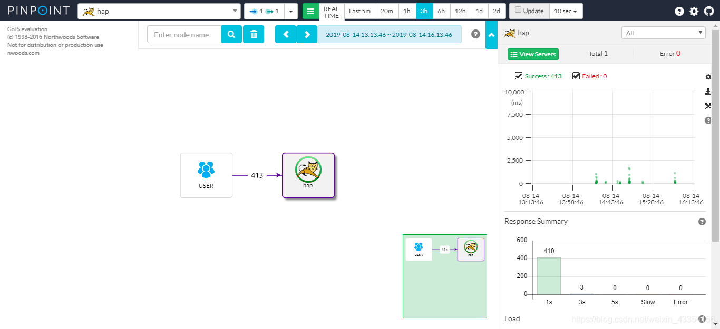Toggle the Failed : 0 checkbox

pyautogui.click(x=576, y=76)
